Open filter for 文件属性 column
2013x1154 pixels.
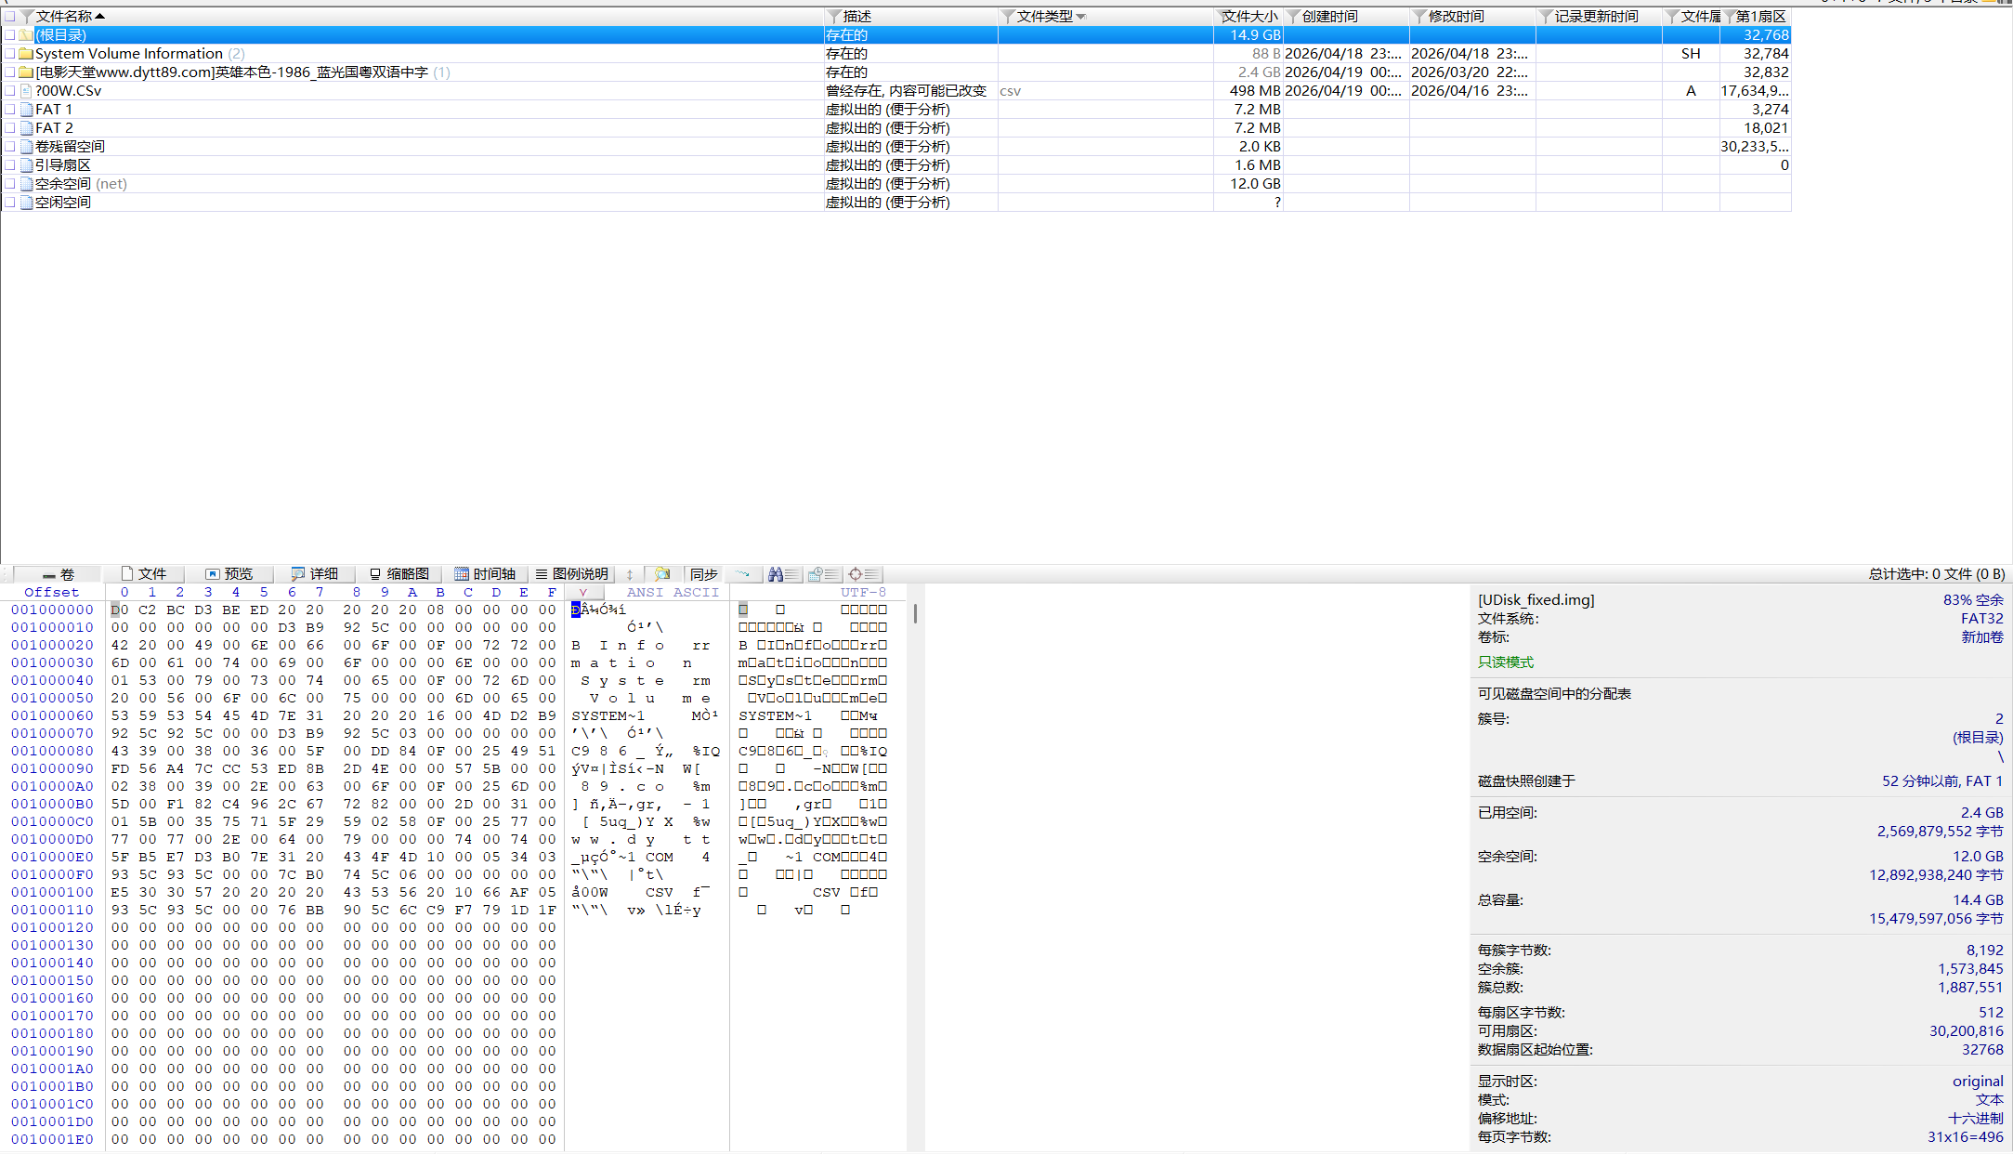pyautogui.click(x=1672, y=17)
